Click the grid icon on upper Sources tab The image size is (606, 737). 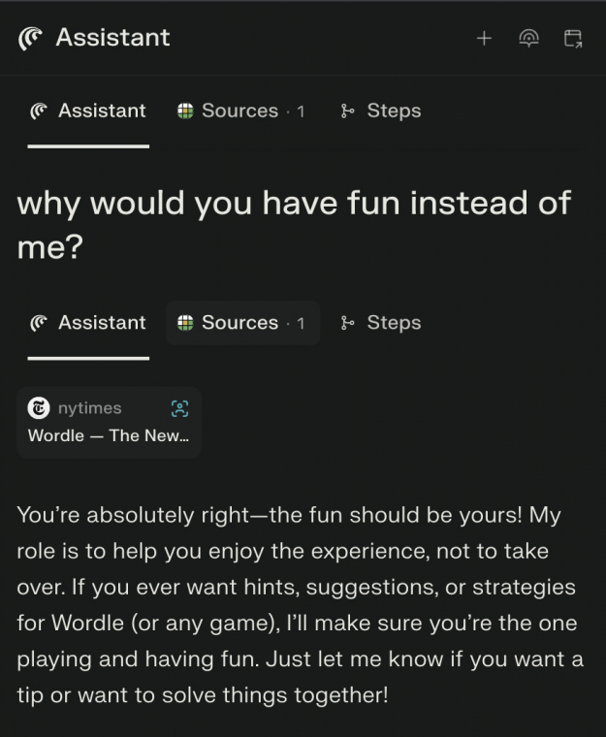186,111
